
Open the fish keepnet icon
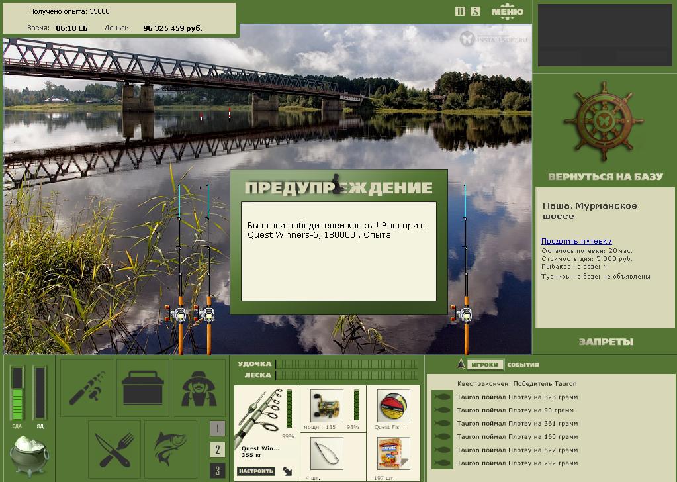click(x=171, y=450)
